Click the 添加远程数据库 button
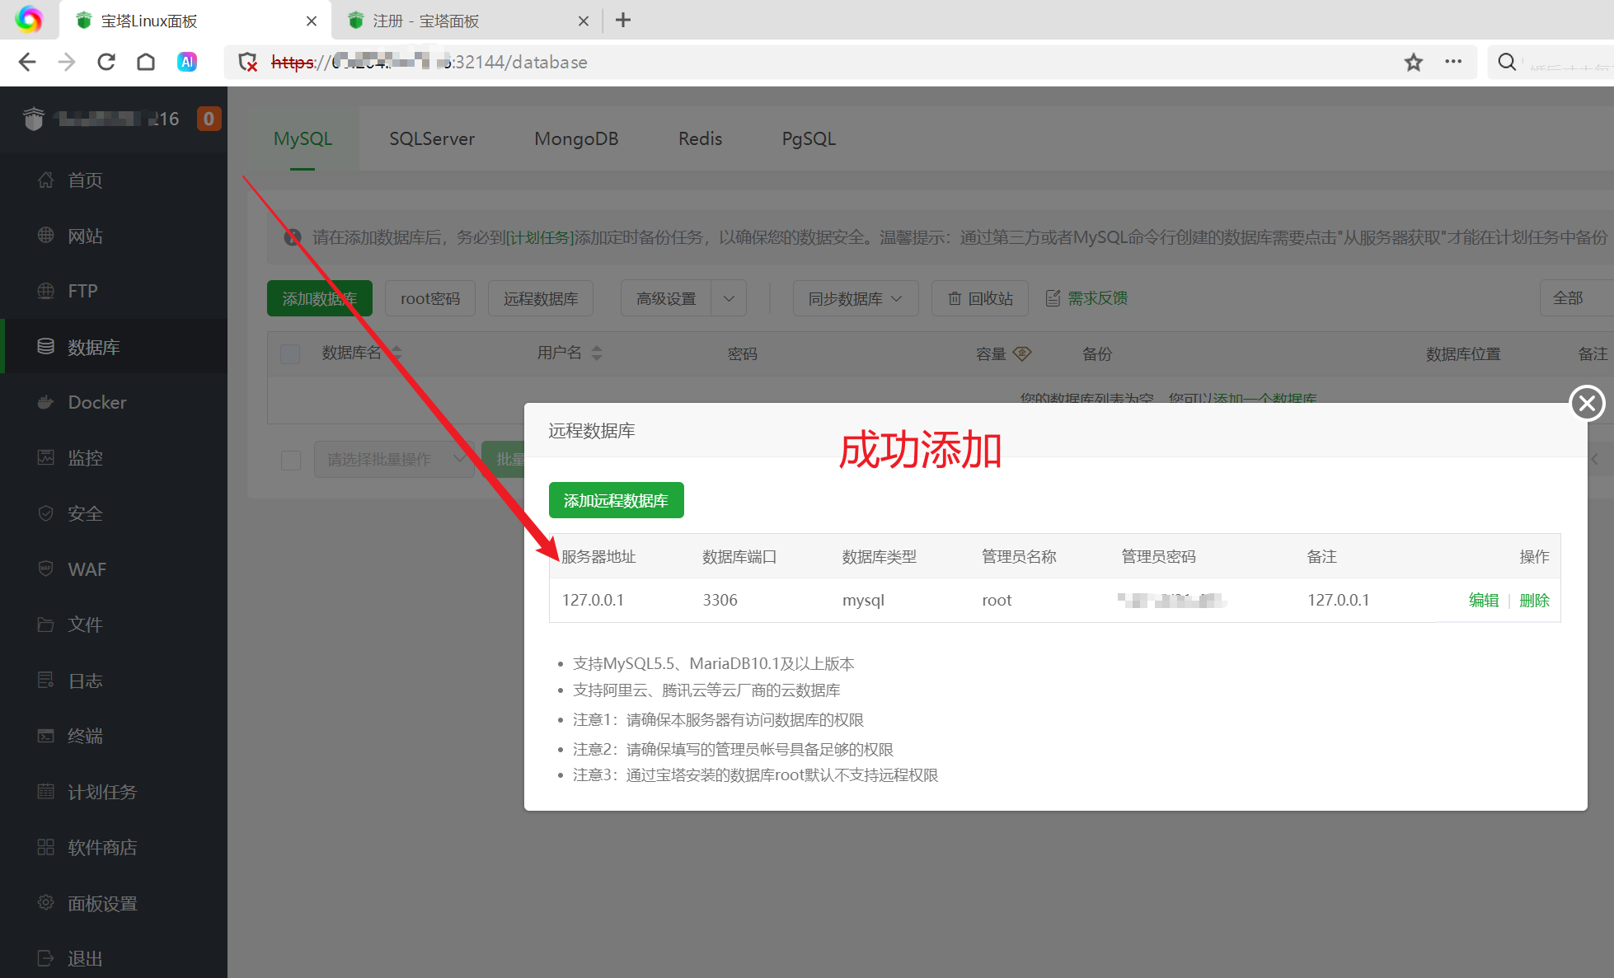1614x978 pixels. [x=617, y=500]
